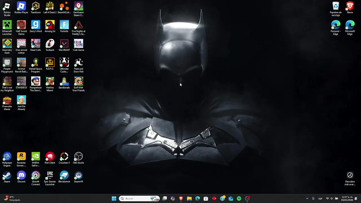Expand the hidden system tray icons
This screenshot has height=203, width=361.
point(307,198)
